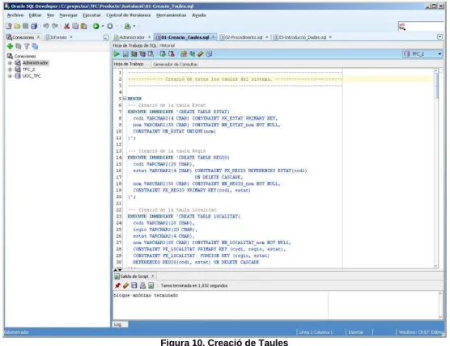The width and height of the screenshot is (450, 346).
Task: Open the Generador de Consultas tab
Action: click(x=176, y=64)
